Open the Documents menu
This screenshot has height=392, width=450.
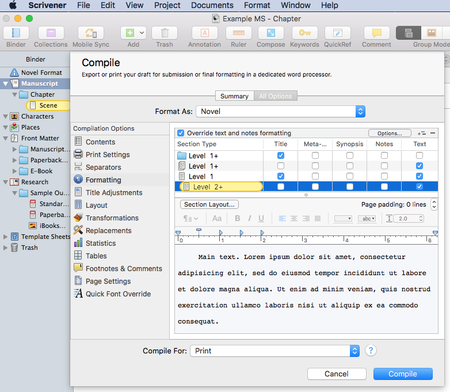tap(212, 5)
